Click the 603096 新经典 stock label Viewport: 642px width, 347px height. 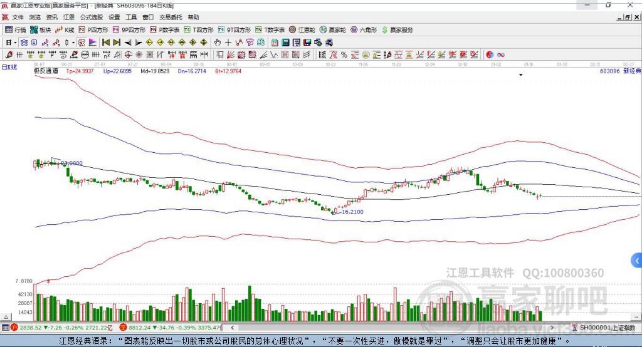tap(620, 71)
